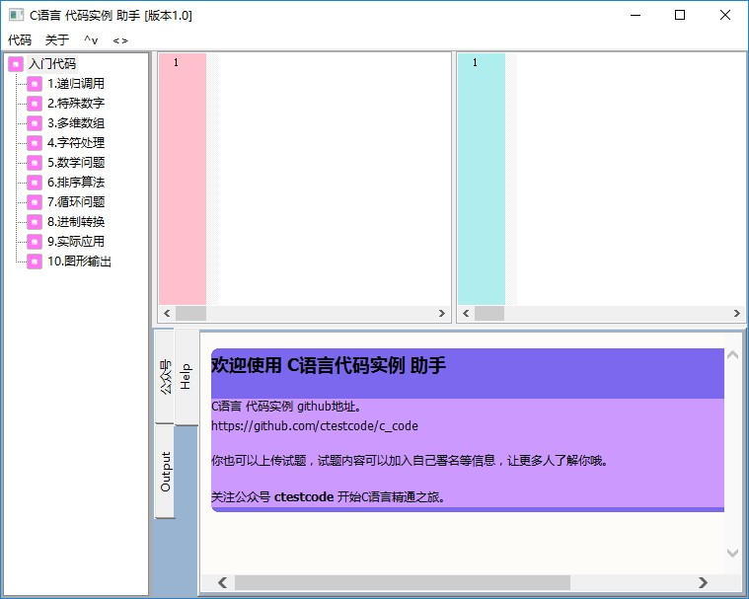Click help panel horizontal scroll left arrow
749x599 pixels.
click(223, 582)
